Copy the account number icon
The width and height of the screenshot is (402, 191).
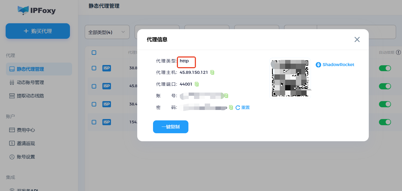pyautogui.click(x=226, y=95)
